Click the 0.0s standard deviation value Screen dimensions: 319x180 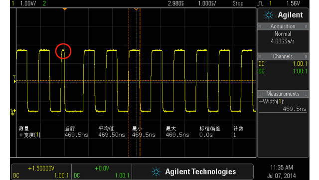(206, 135)
